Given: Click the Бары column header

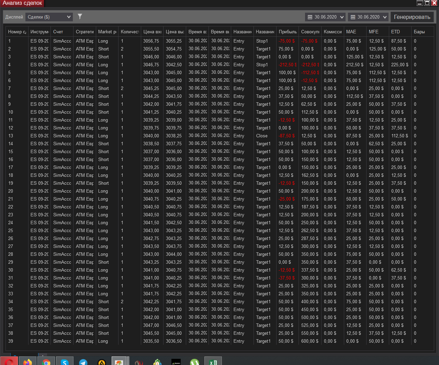Looking at the screenshot, I should click(423, 32).
